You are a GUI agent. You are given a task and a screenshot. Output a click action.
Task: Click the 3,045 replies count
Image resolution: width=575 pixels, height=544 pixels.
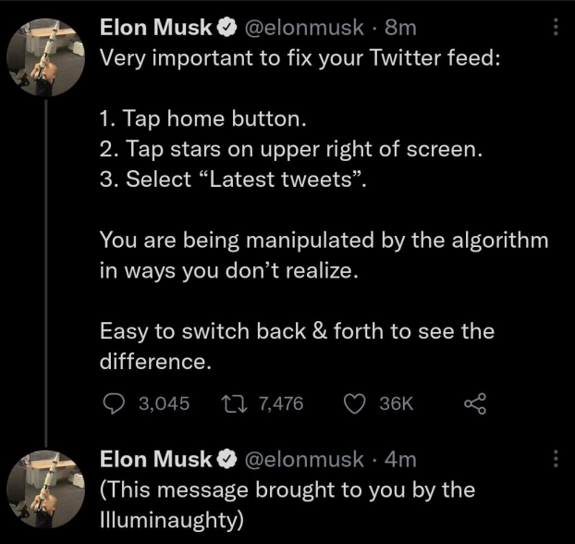coord(164,403)
